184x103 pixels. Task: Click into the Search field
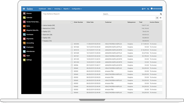pyautogui.click(x=131, y=14)
